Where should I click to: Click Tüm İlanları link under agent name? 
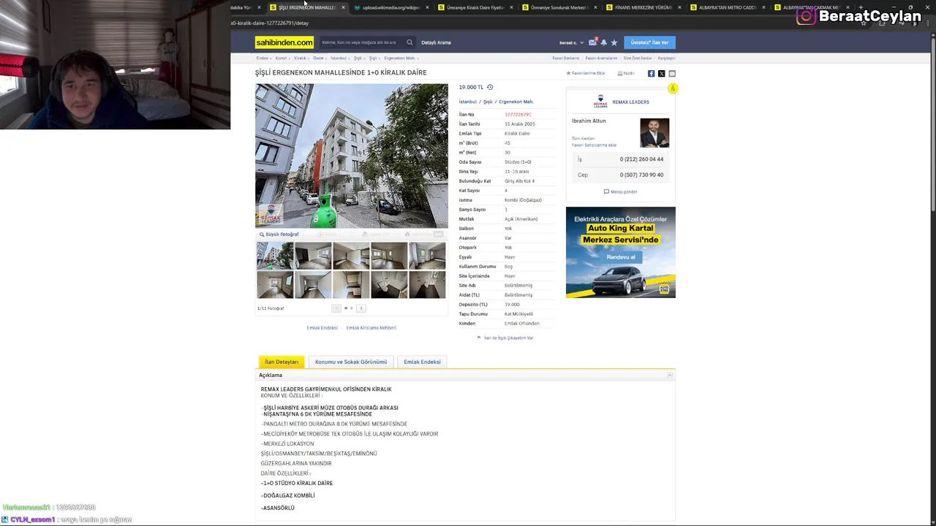coord(583,138)
